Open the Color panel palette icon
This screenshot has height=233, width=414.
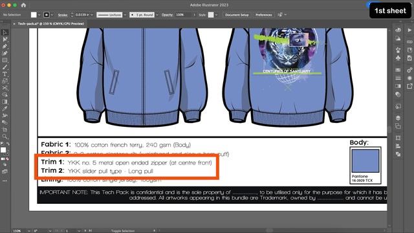[398, 30]
